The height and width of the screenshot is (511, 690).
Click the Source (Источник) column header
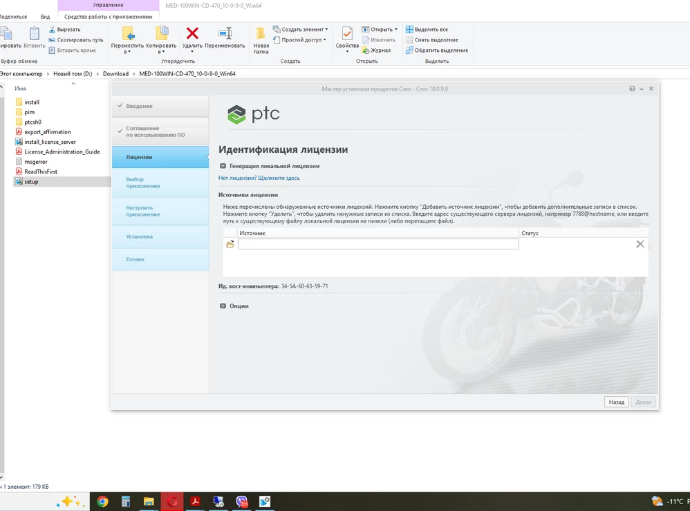pyautogui.click(x=252, y=233)
